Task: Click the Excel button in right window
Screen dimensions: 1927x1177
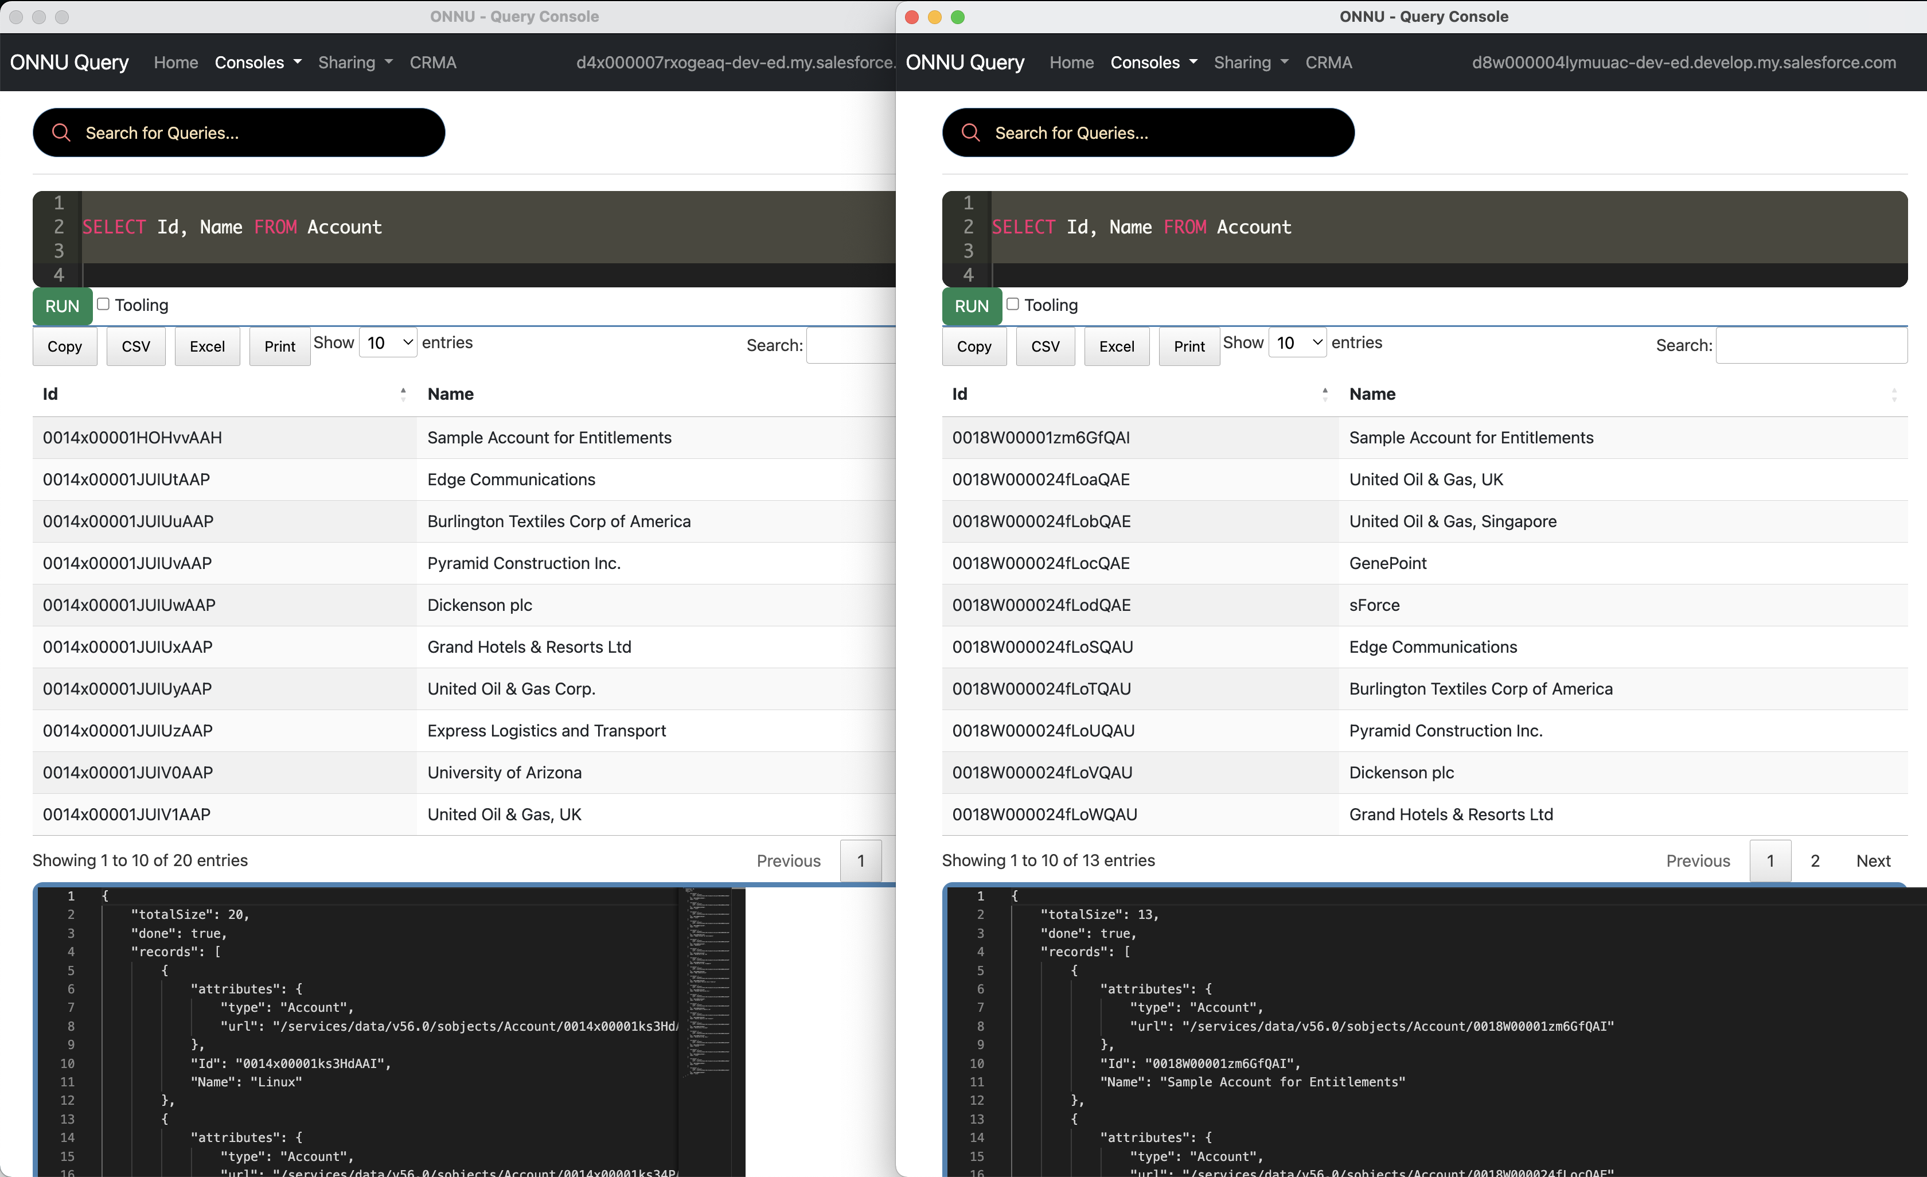Action: click(x=1117, y=346)
